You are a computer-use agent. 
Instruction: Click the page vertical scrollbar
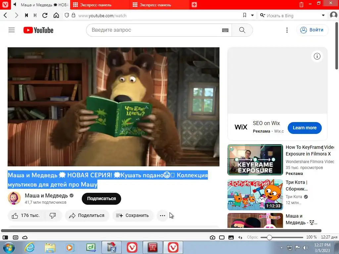(x=337, y=46)
